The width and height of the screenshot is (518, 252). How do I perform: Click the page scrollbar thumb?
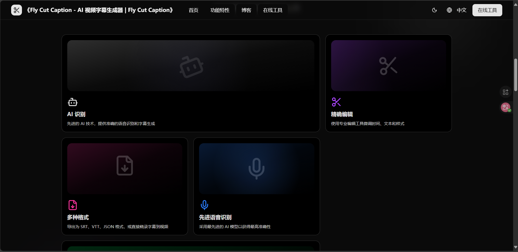pyautogui.click(x=516, y=75)
